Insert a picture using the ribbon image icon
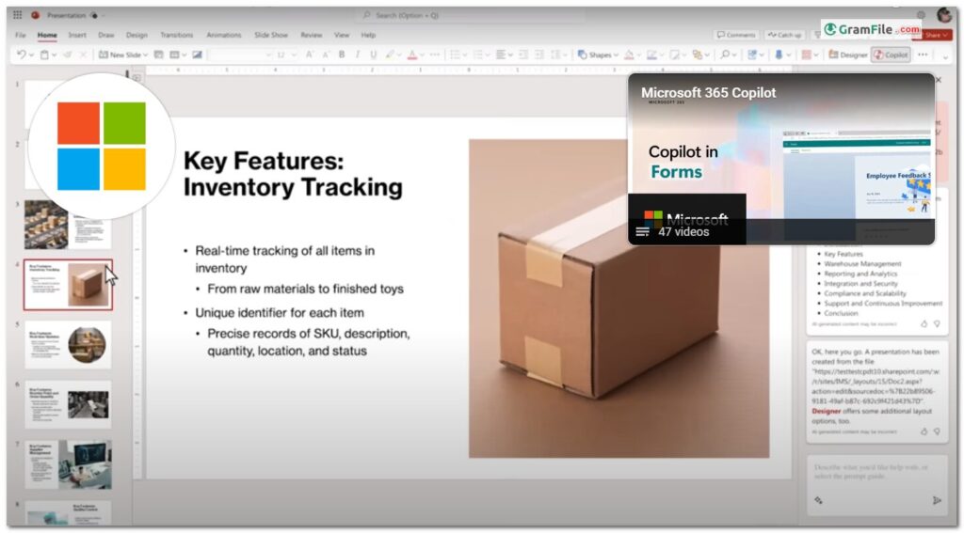The image size is (964, 533). [197, 55]
